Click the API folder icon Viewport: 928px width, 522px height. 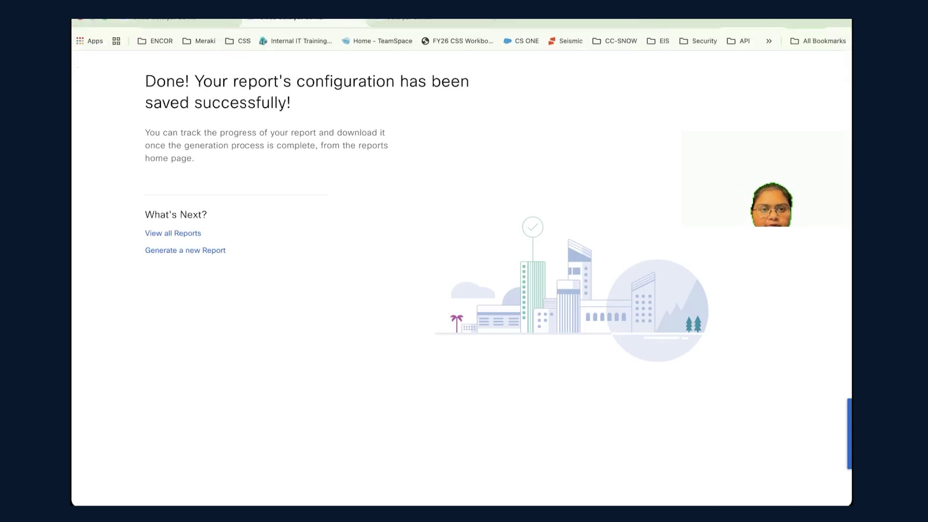pyautogui.click(x=731, y=41)
